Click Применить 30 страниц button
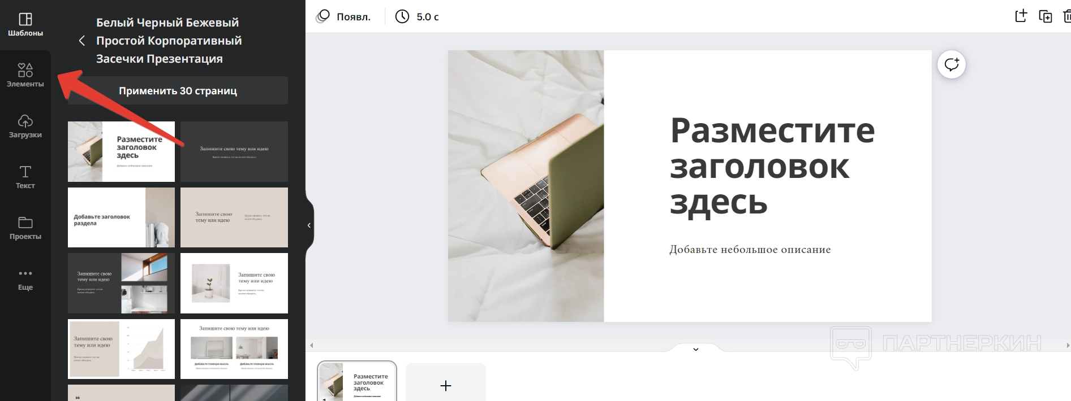 pyautogui.click(x=178, y=90)
